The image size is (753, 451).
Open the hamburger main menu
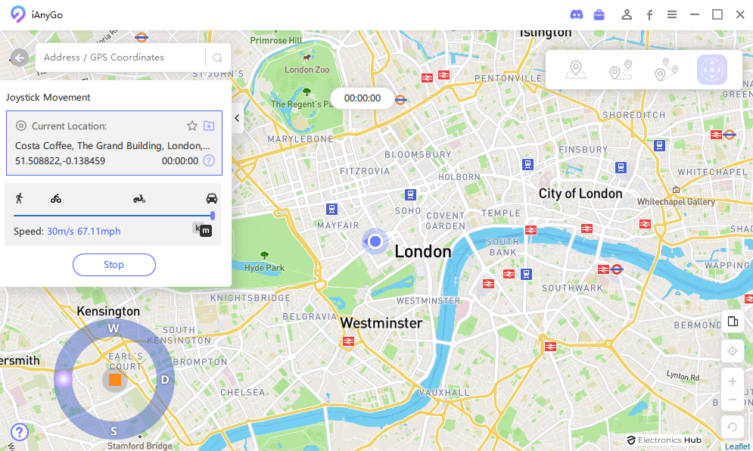coord(672,15)
